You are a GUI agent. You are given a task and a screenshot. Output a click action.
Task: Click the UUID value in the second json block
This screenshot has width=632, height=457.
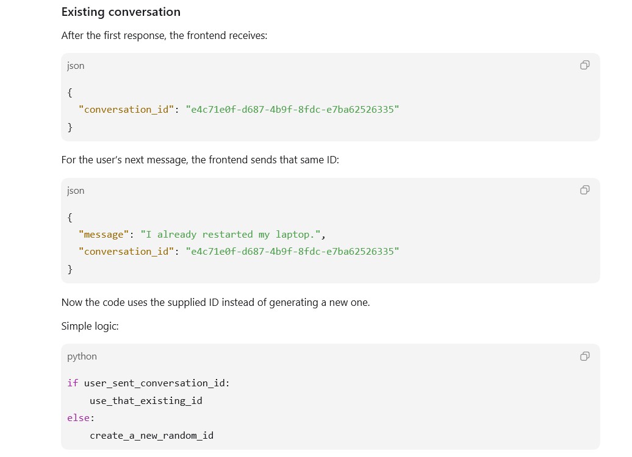pyautogui.click(x=292, y=251)
